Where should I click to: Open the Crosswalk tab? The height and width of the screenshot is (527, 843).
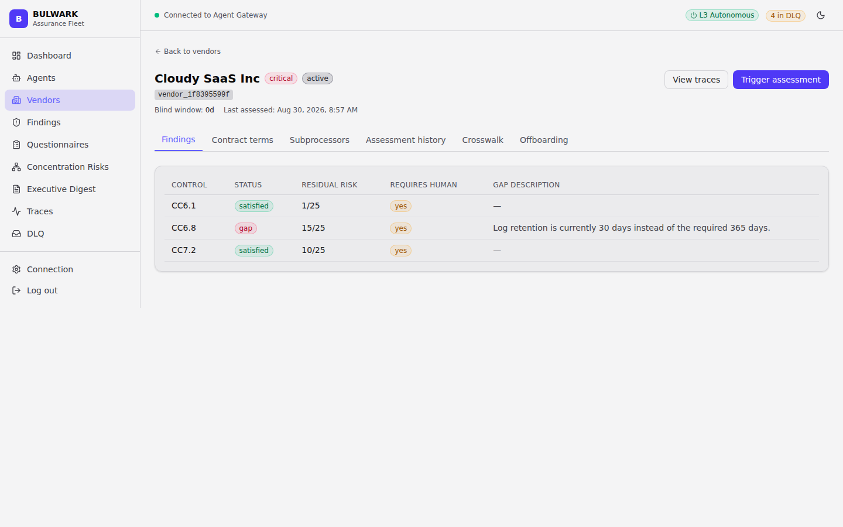coord(483,140)
